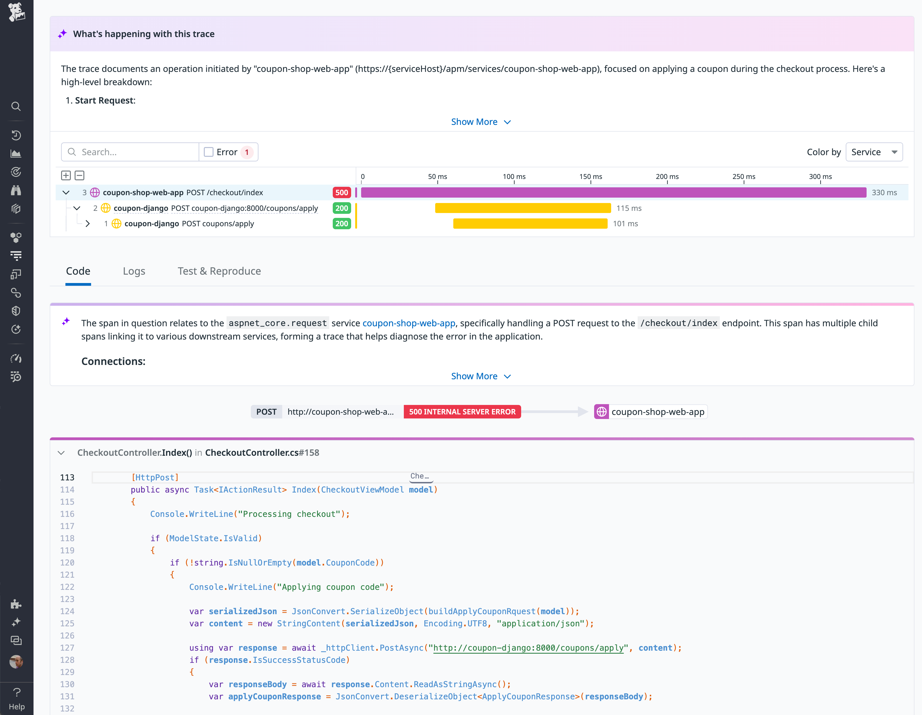
Task: Open the puzzle-piece integrations icon
Action: pos(16,604)
